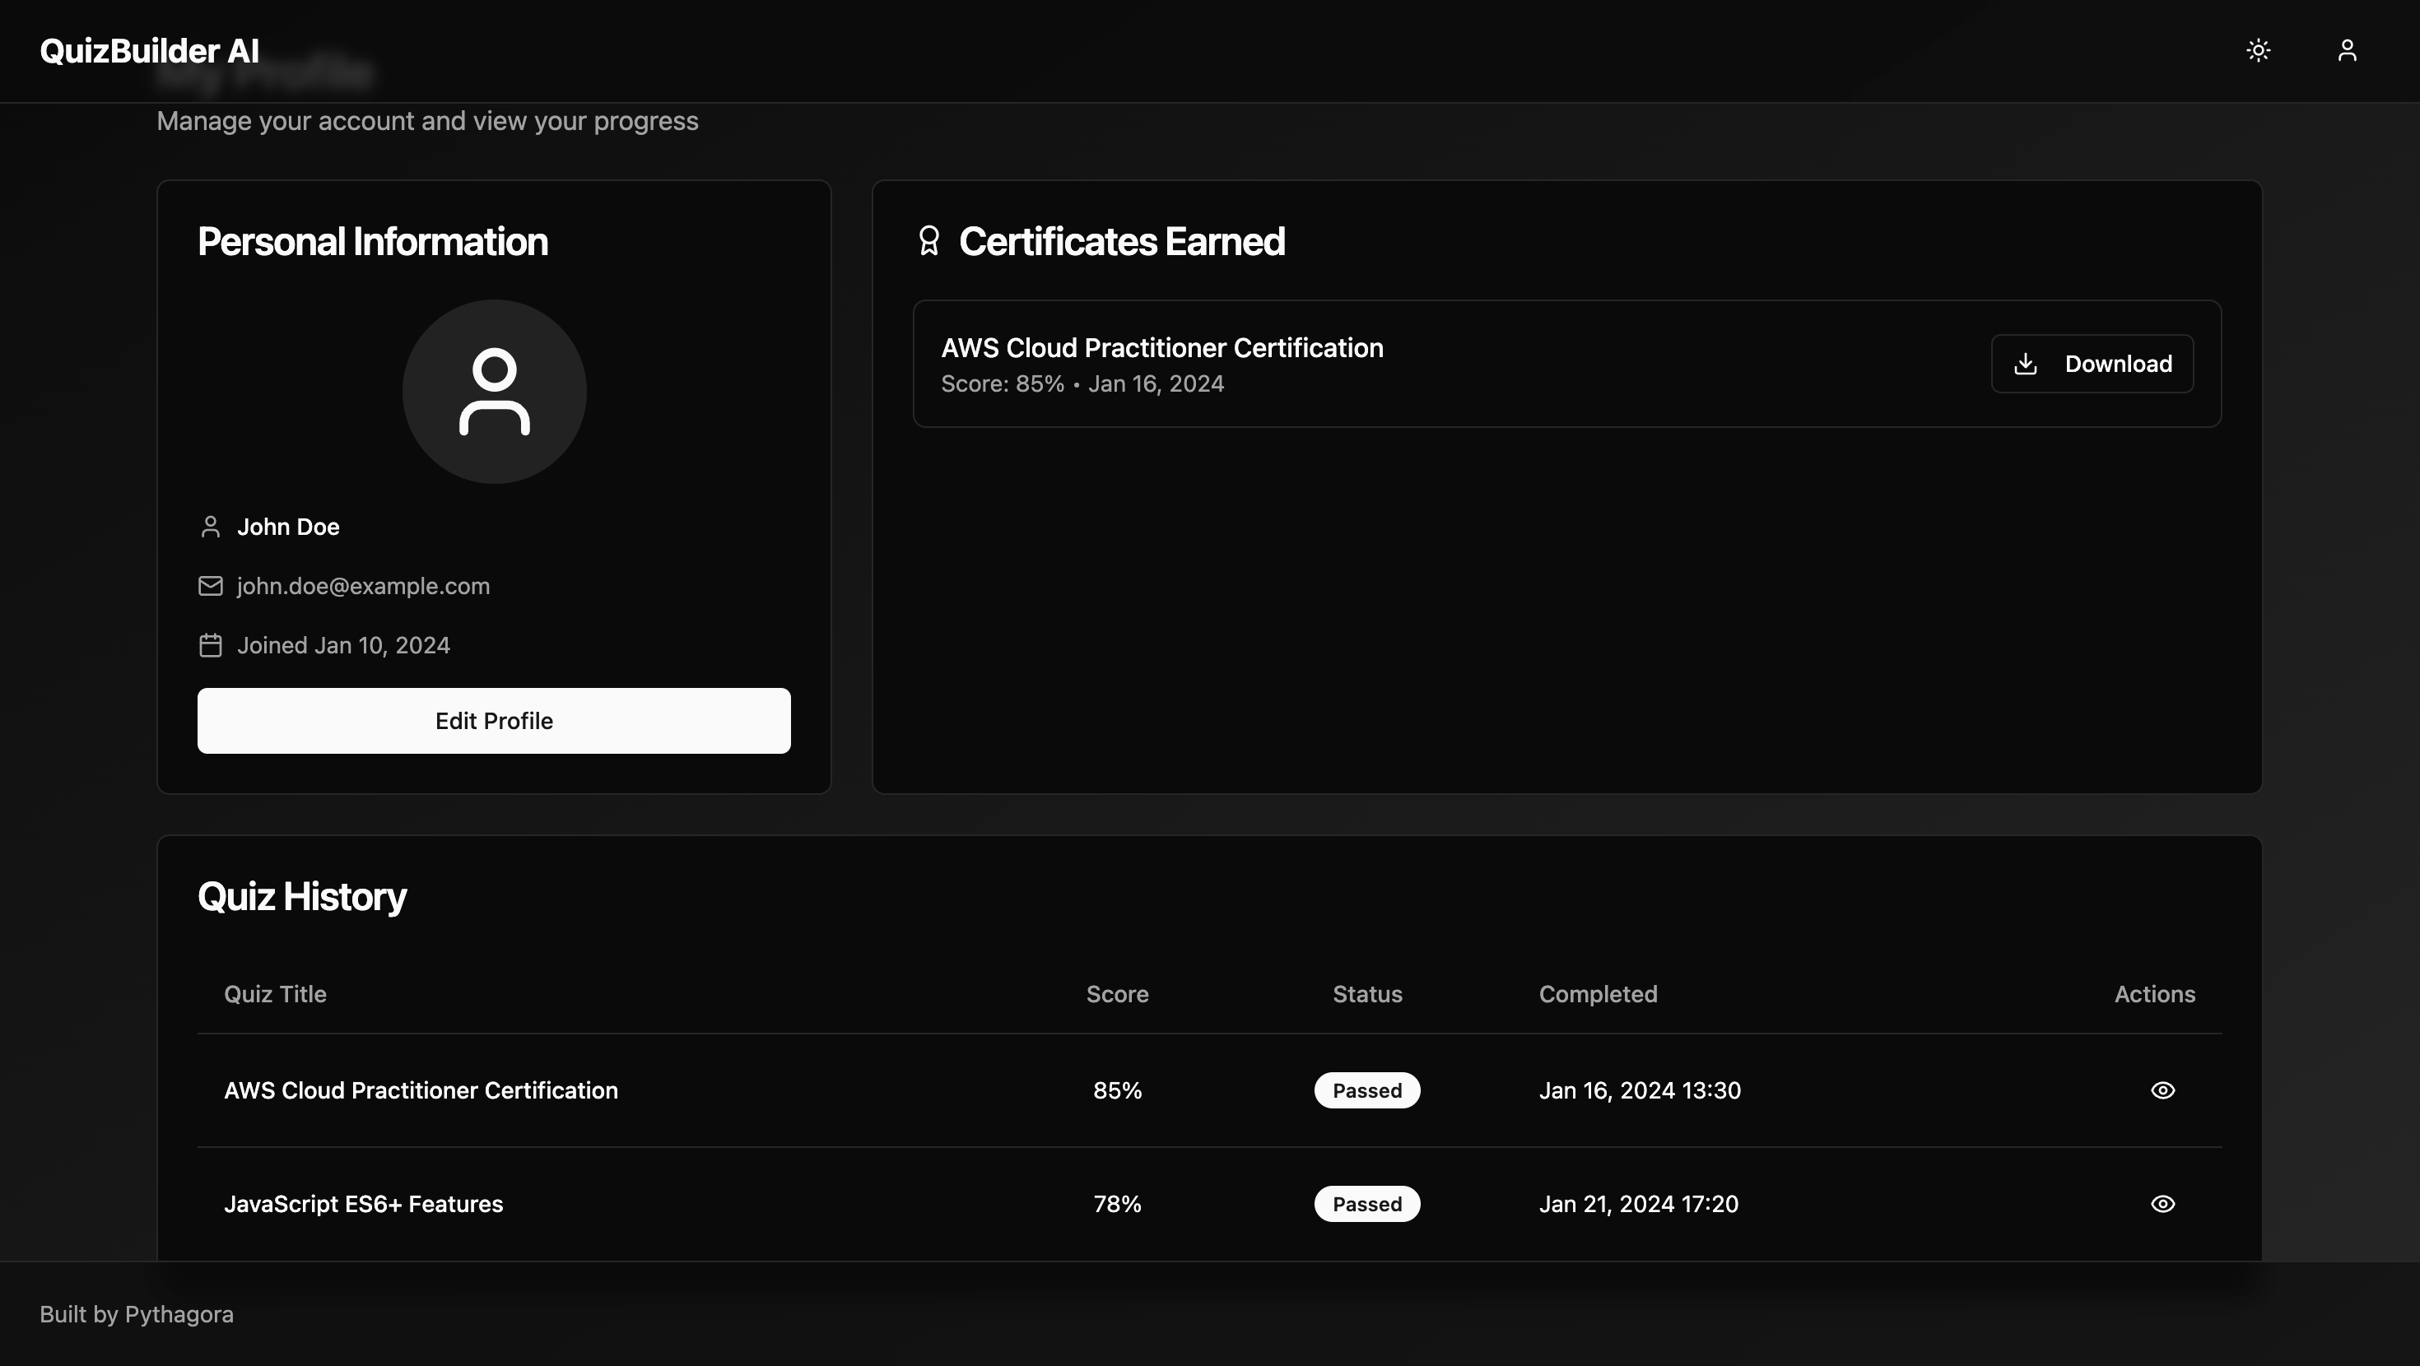Click the QuizBuilder AI logo
This screenshot has width=2420, height=1366.
click(149, 51)
